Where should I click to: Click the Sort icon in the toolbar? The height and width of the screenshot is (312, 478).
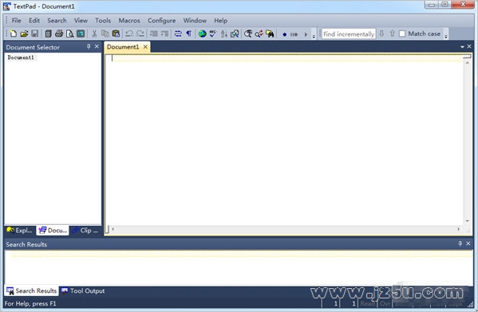pos(223,34)
